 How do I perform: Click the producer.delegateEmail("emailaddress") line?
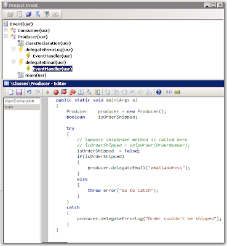click(x=138, y=168)
